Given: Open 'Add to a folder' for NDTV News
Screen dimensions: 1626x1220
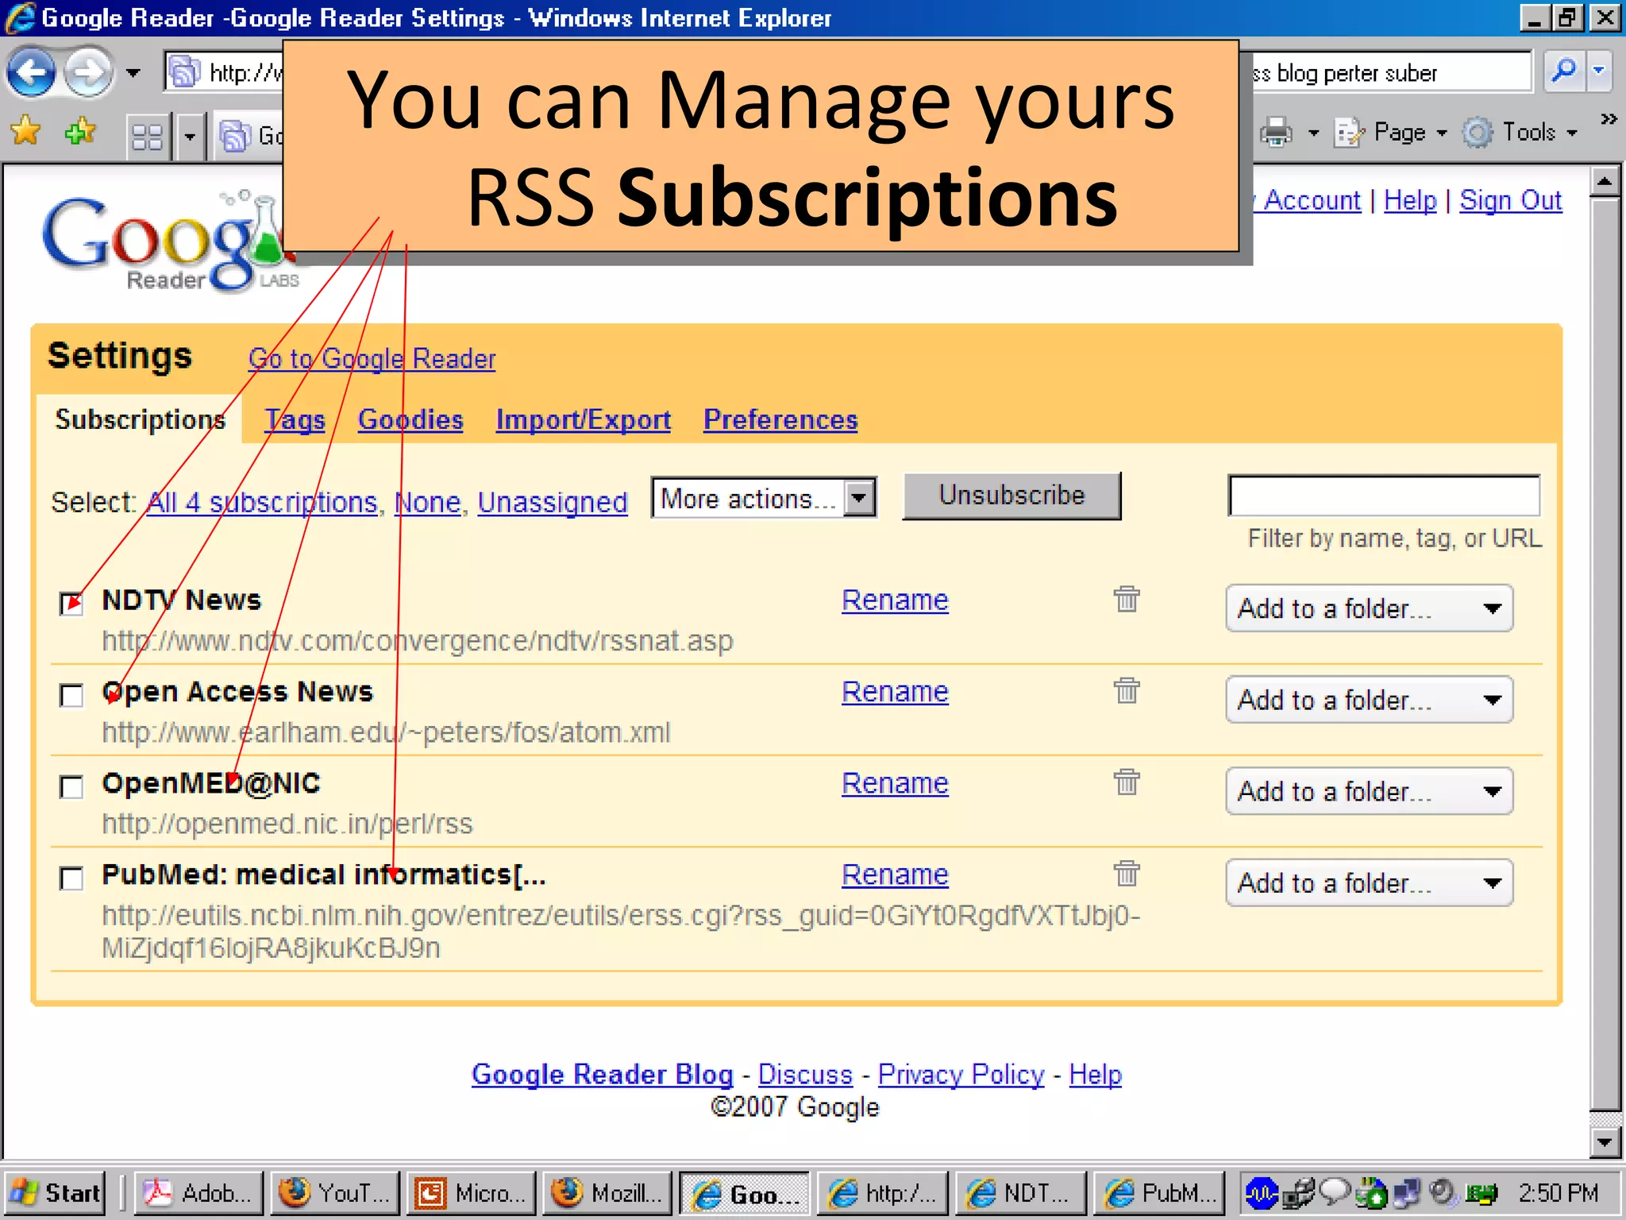Looking at the screenshot, I should [1370, 608].
